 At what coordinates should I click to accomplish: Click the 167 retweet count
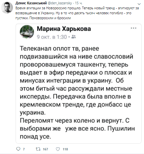click(45, 149)
